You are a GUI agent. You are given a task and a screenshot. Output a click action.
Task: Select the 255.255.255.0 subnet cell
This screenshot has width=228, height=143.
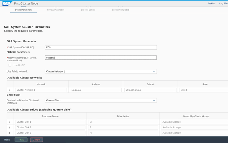pyautogui.click(x=150, y=90)
